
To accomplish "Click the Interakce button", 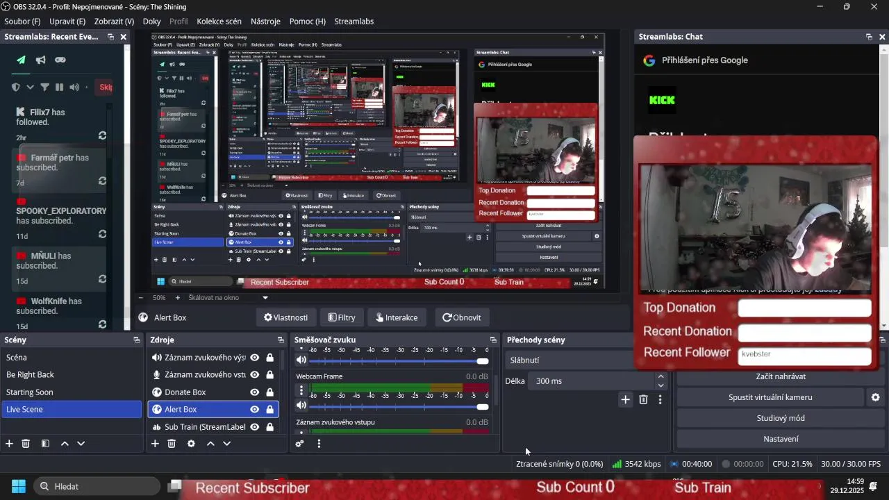I will click(x=397, y=317).
